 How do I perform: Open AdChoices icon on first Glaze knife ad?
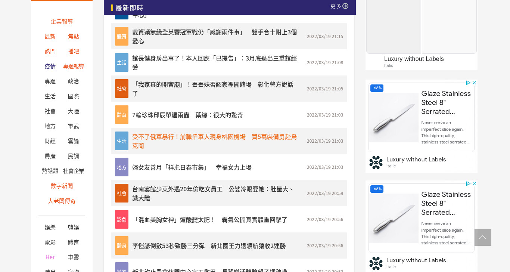(x=468, y=83)
